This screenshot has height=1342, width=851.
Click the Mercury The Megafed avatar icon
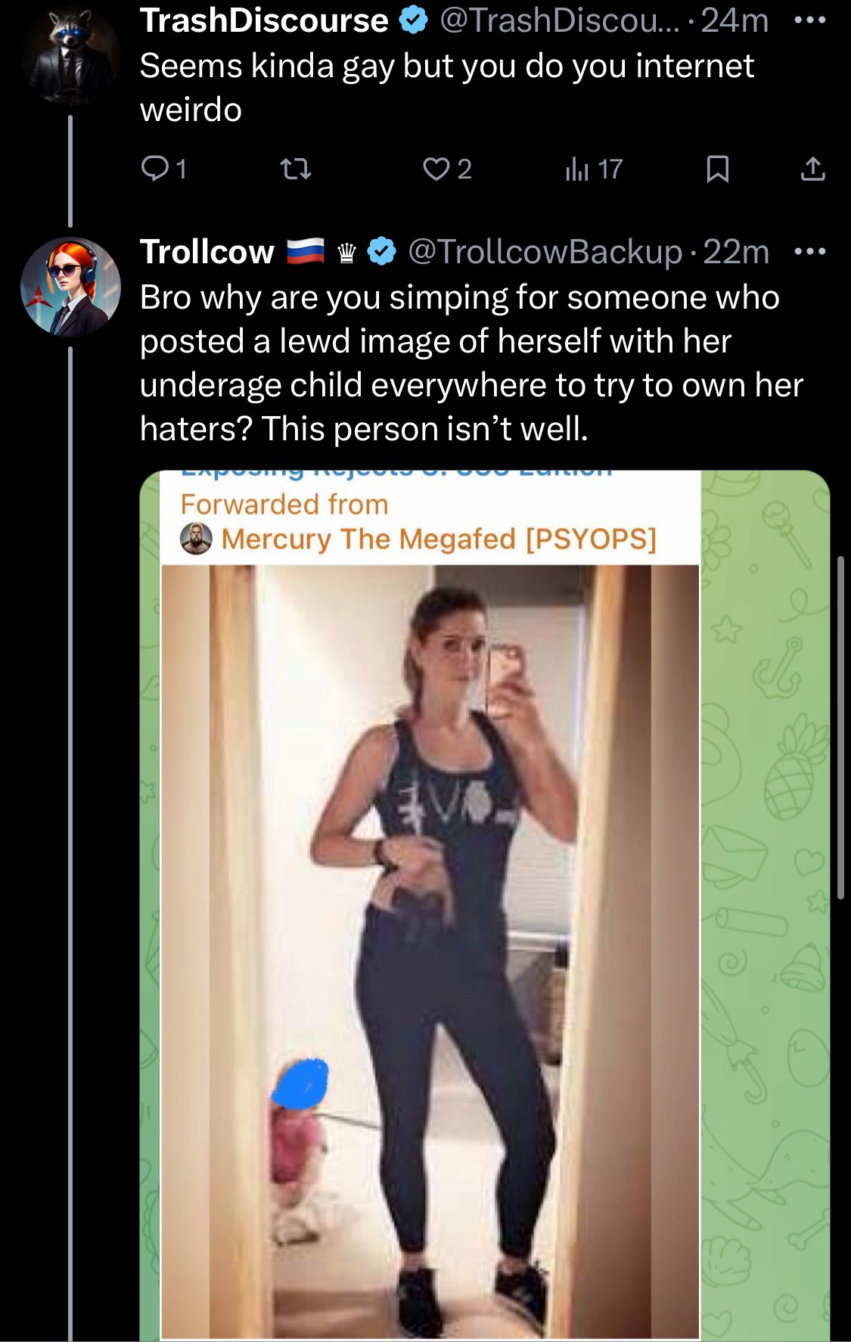point(196,539)
